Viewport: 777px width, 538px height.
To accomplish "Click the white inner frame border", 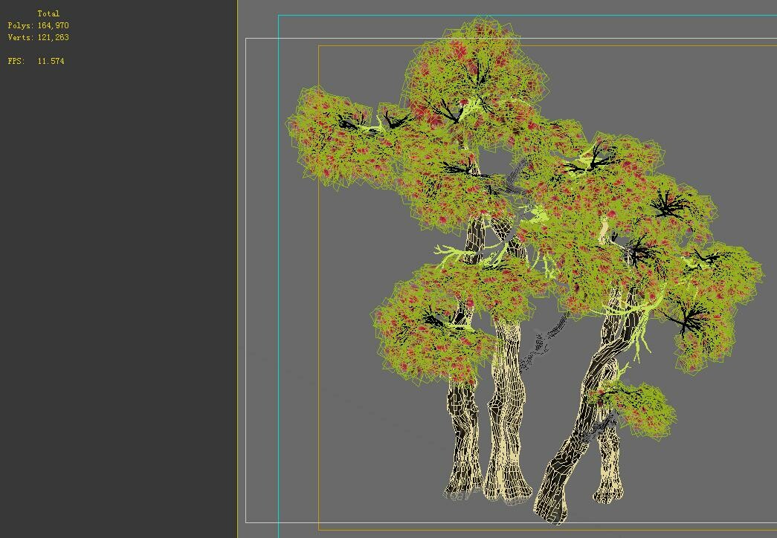I will point(245,297).
